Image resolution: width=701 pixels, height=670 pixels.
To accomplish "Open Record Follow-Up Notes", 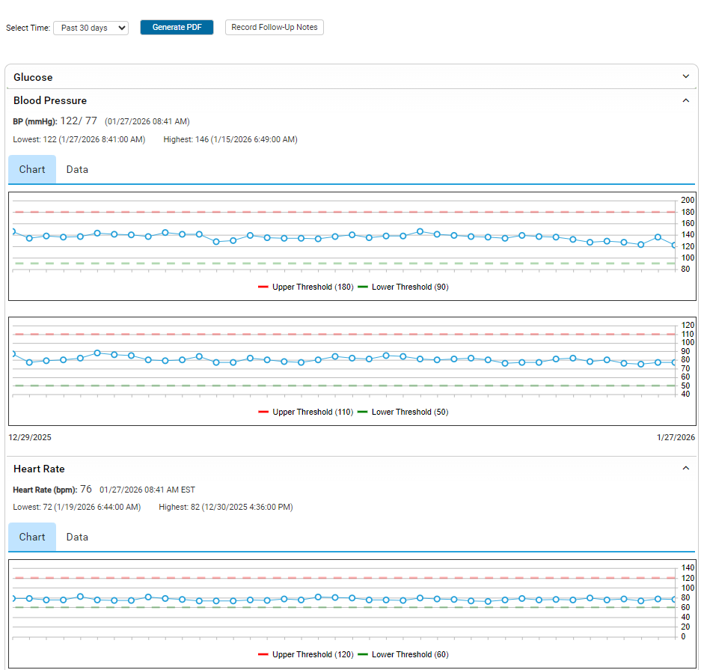I will coord(274,27).
